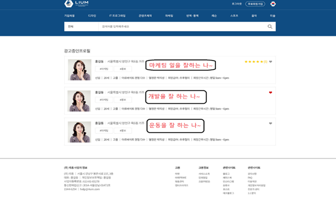The height and width of the screenshot is (211, 336).
Task: Open the 서비스소개 footer link
Action: pyautogui.click(x=204, y=174)
